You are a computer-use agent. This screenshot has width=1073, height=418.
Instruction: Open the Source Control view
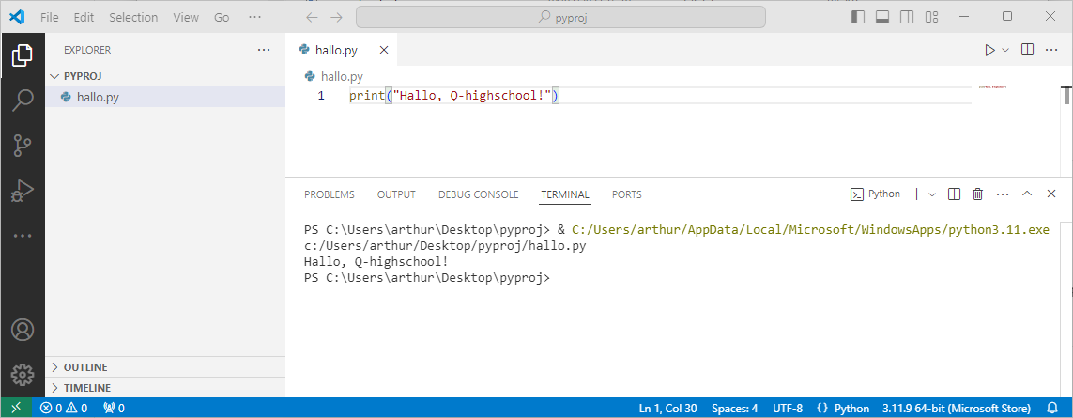pyautogui.click(x=23, y=146)
